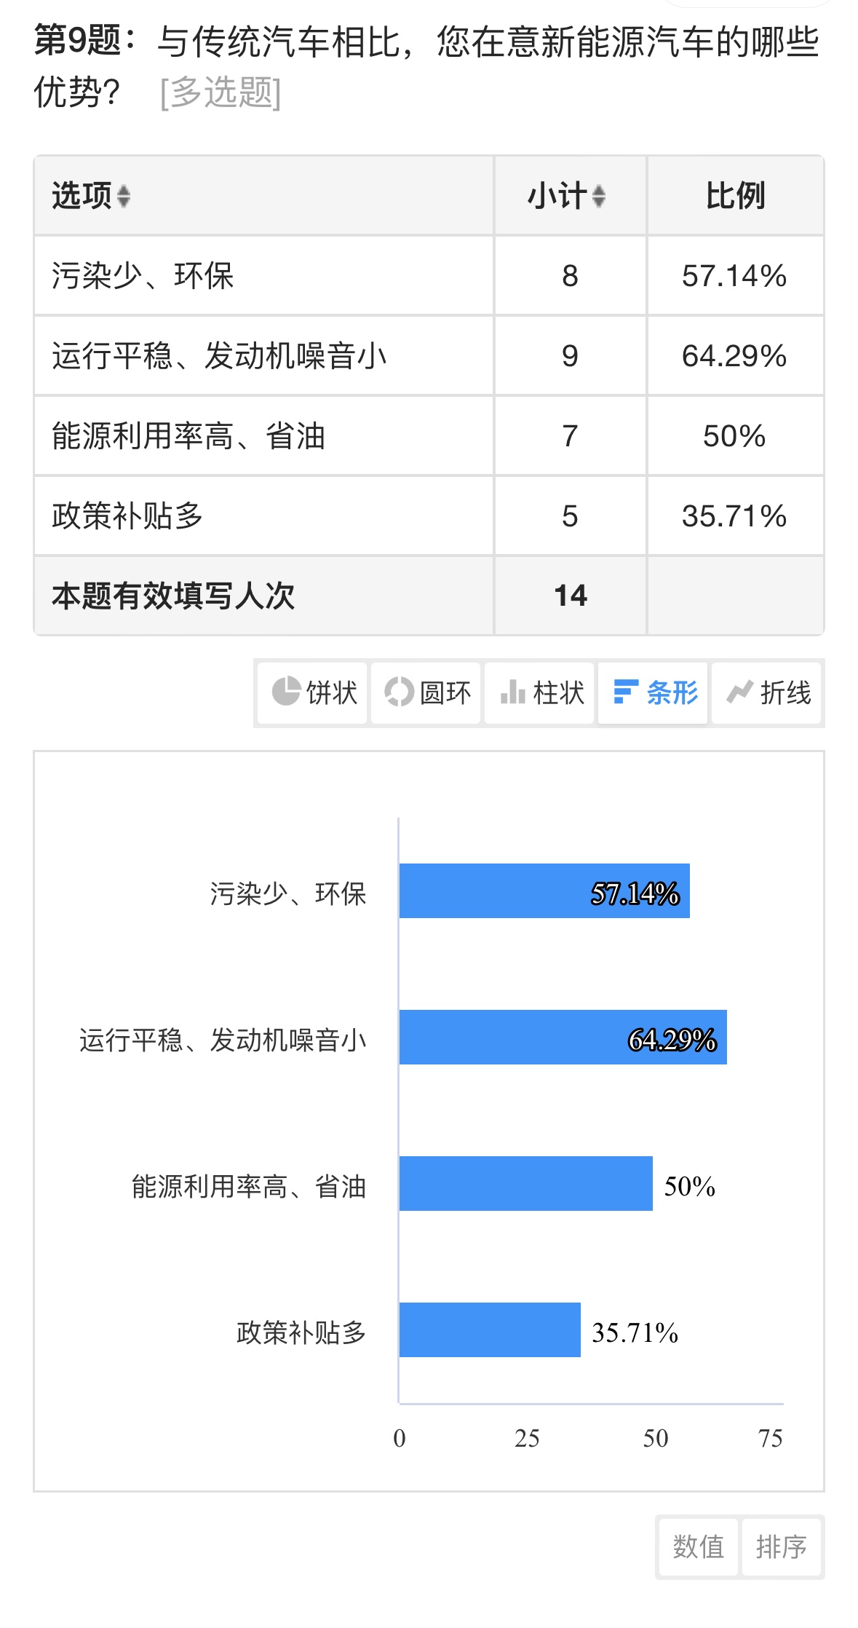
Task: Sort by the 小计 column arrows
Action: click(598, 196)
